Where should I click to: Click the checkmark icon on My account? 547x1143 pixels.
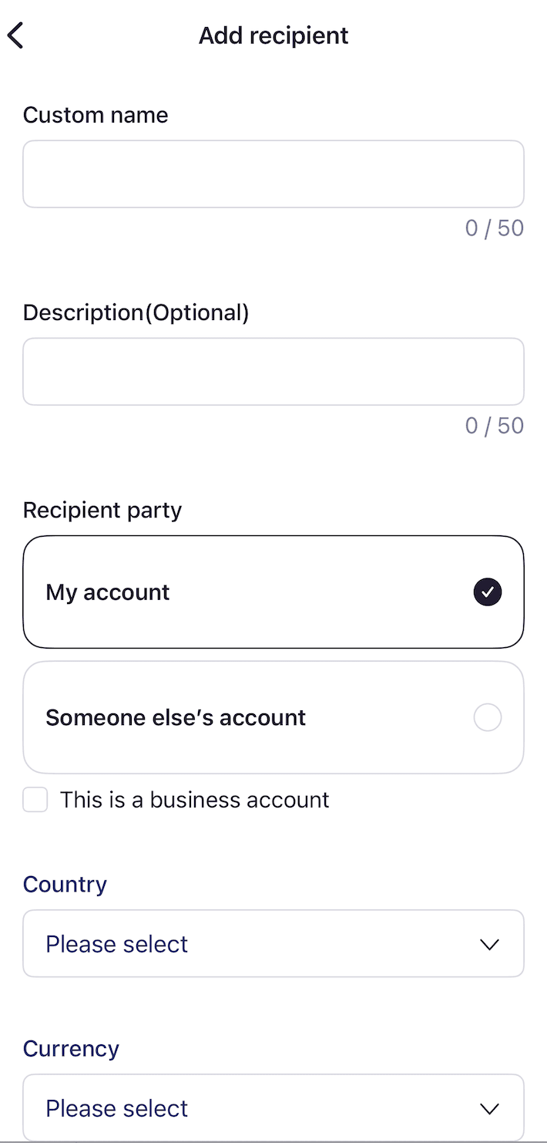click(x=488, y=592)
